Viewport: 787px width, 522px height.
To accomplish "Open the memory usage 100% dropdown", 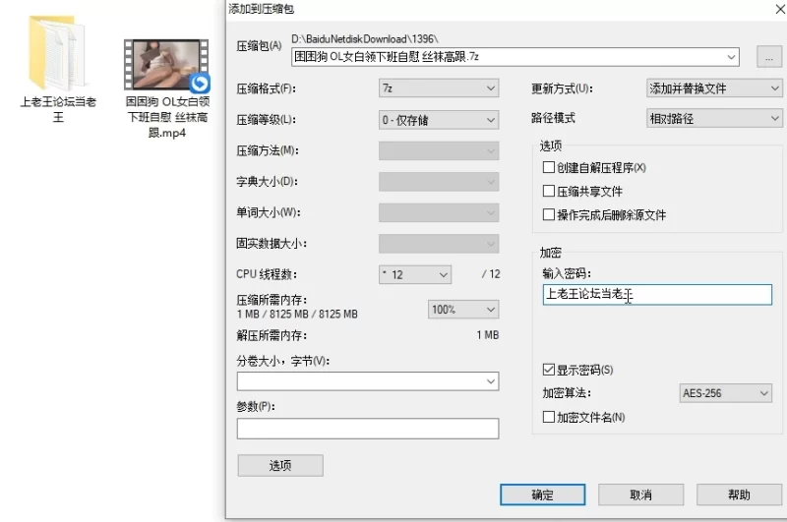I will coord(462,310).
